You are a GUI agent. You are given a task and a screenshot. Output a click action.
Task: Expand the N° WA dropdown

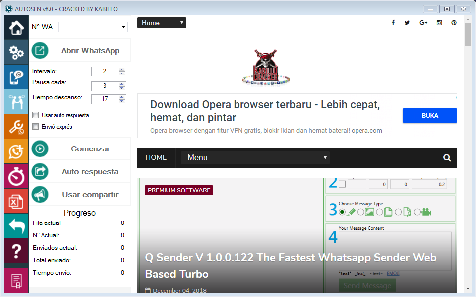tap(123, 27)
